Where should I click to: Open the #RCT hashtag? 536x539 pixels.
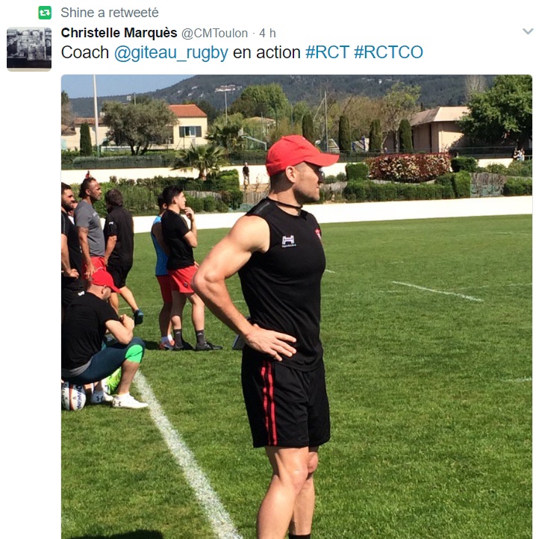327,52
